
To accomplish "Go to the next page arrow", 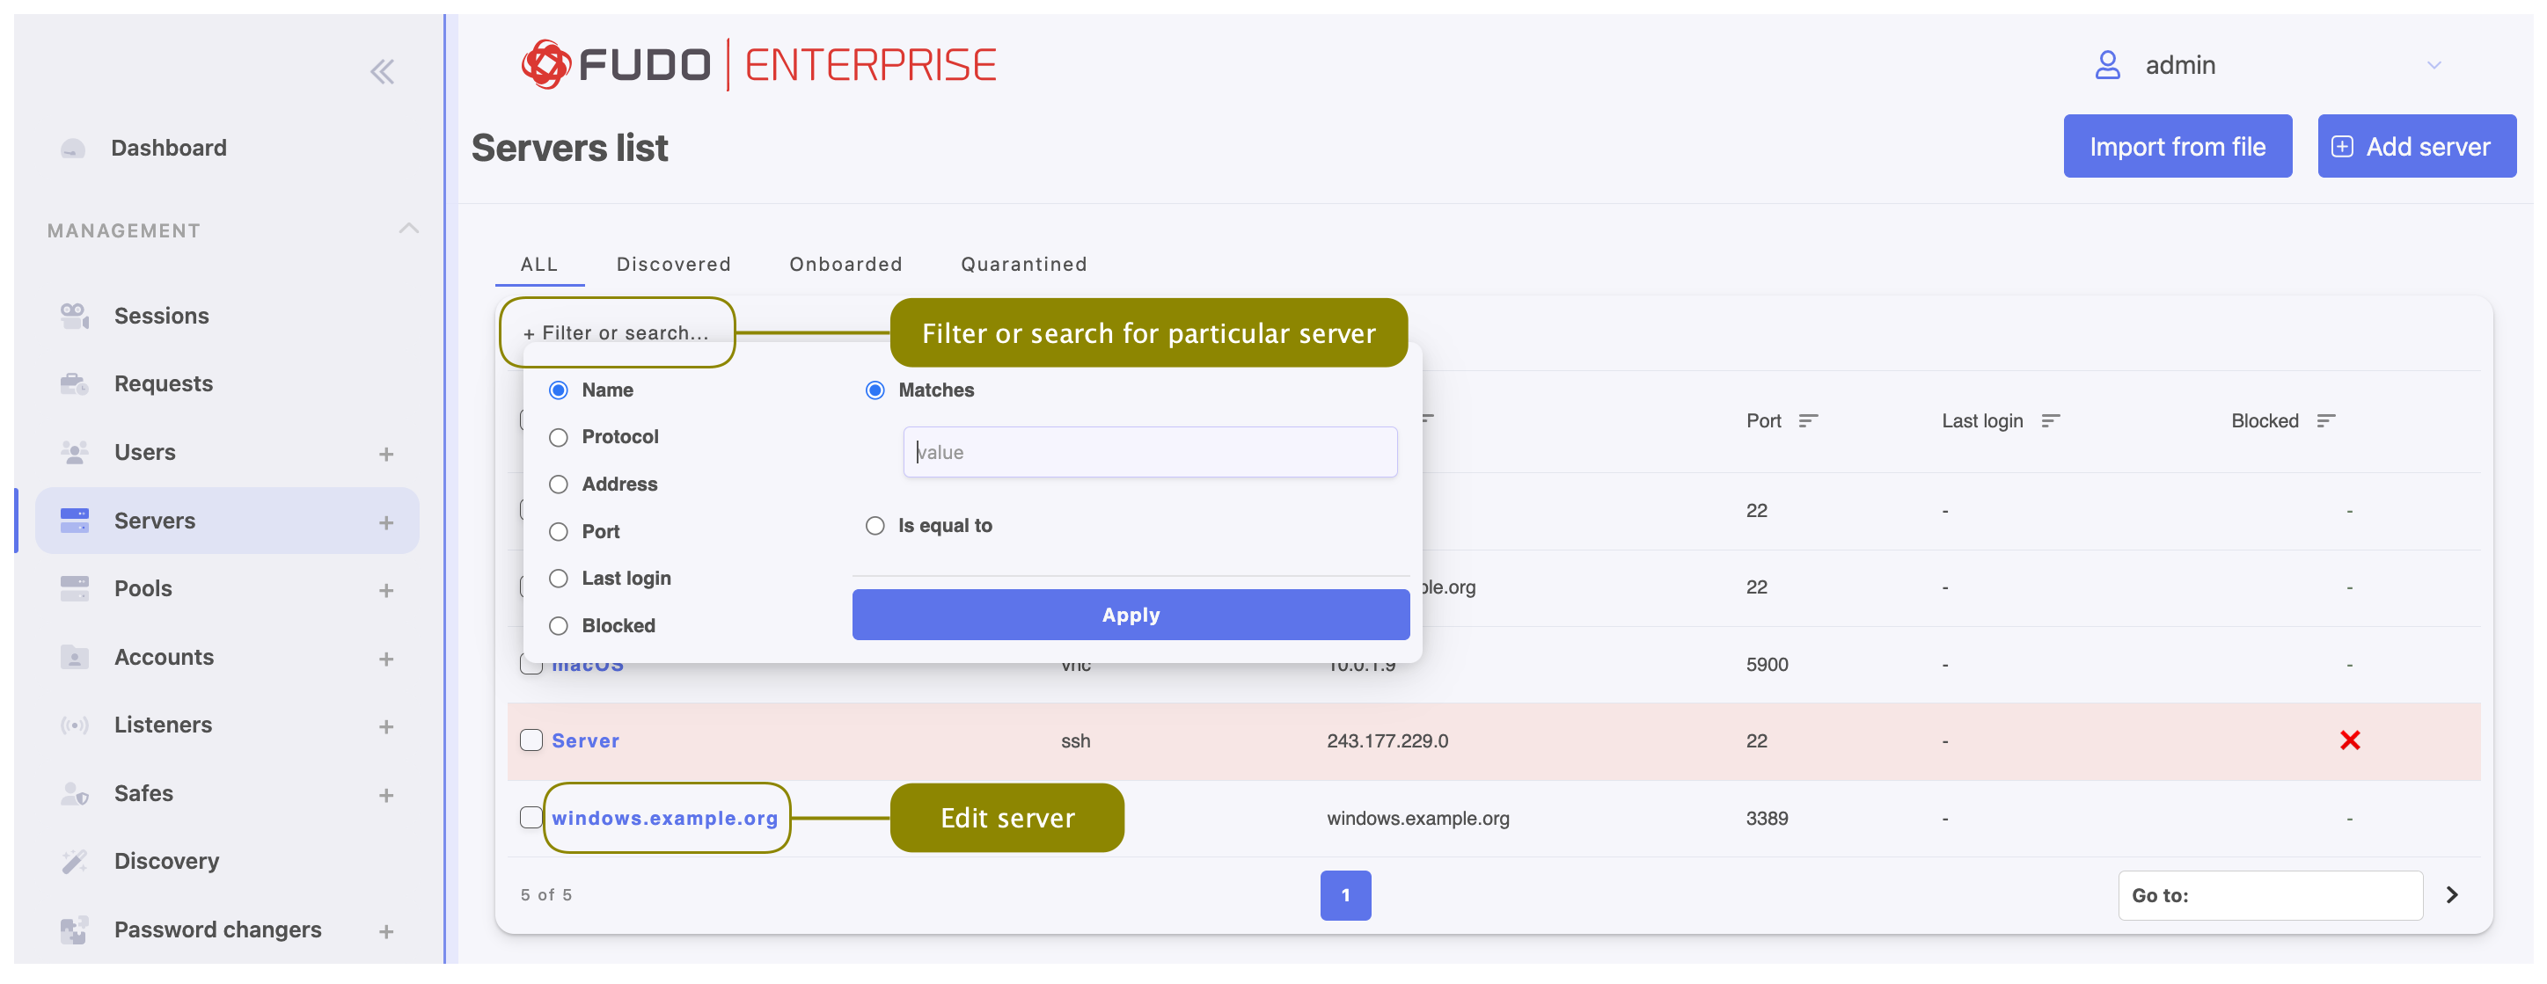I will 2452,896.
